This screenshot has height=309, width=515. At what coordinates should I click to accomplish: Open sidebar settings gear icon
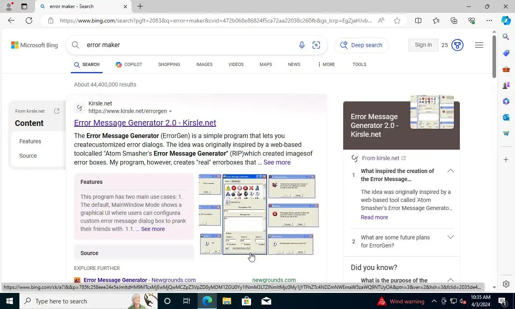pyautogui.click(x=506, y=284)
